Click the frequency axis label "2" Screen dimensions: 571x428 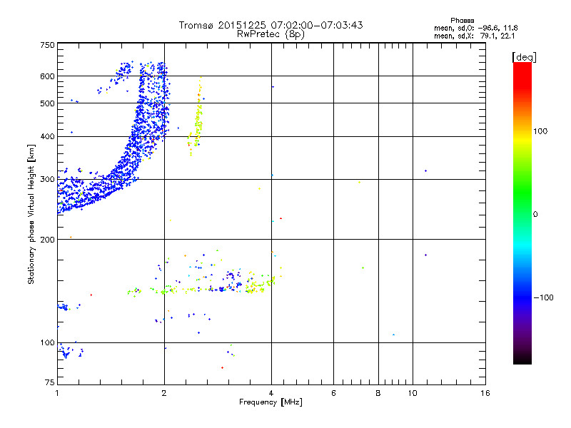pyautogui.click(x=164, y=393)
